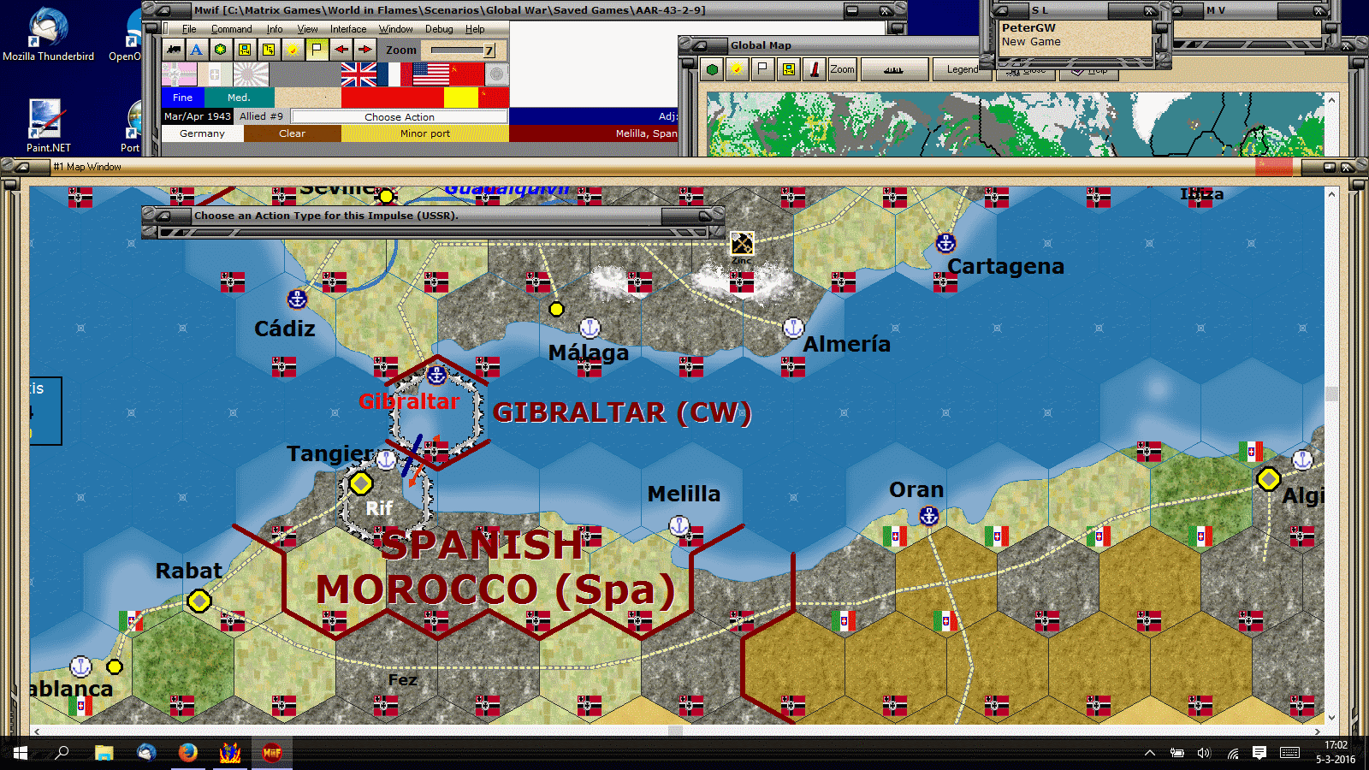Click the right red arrow toolbar button
Viewport: 1369px width, 770px height.
tap(364, 50)
